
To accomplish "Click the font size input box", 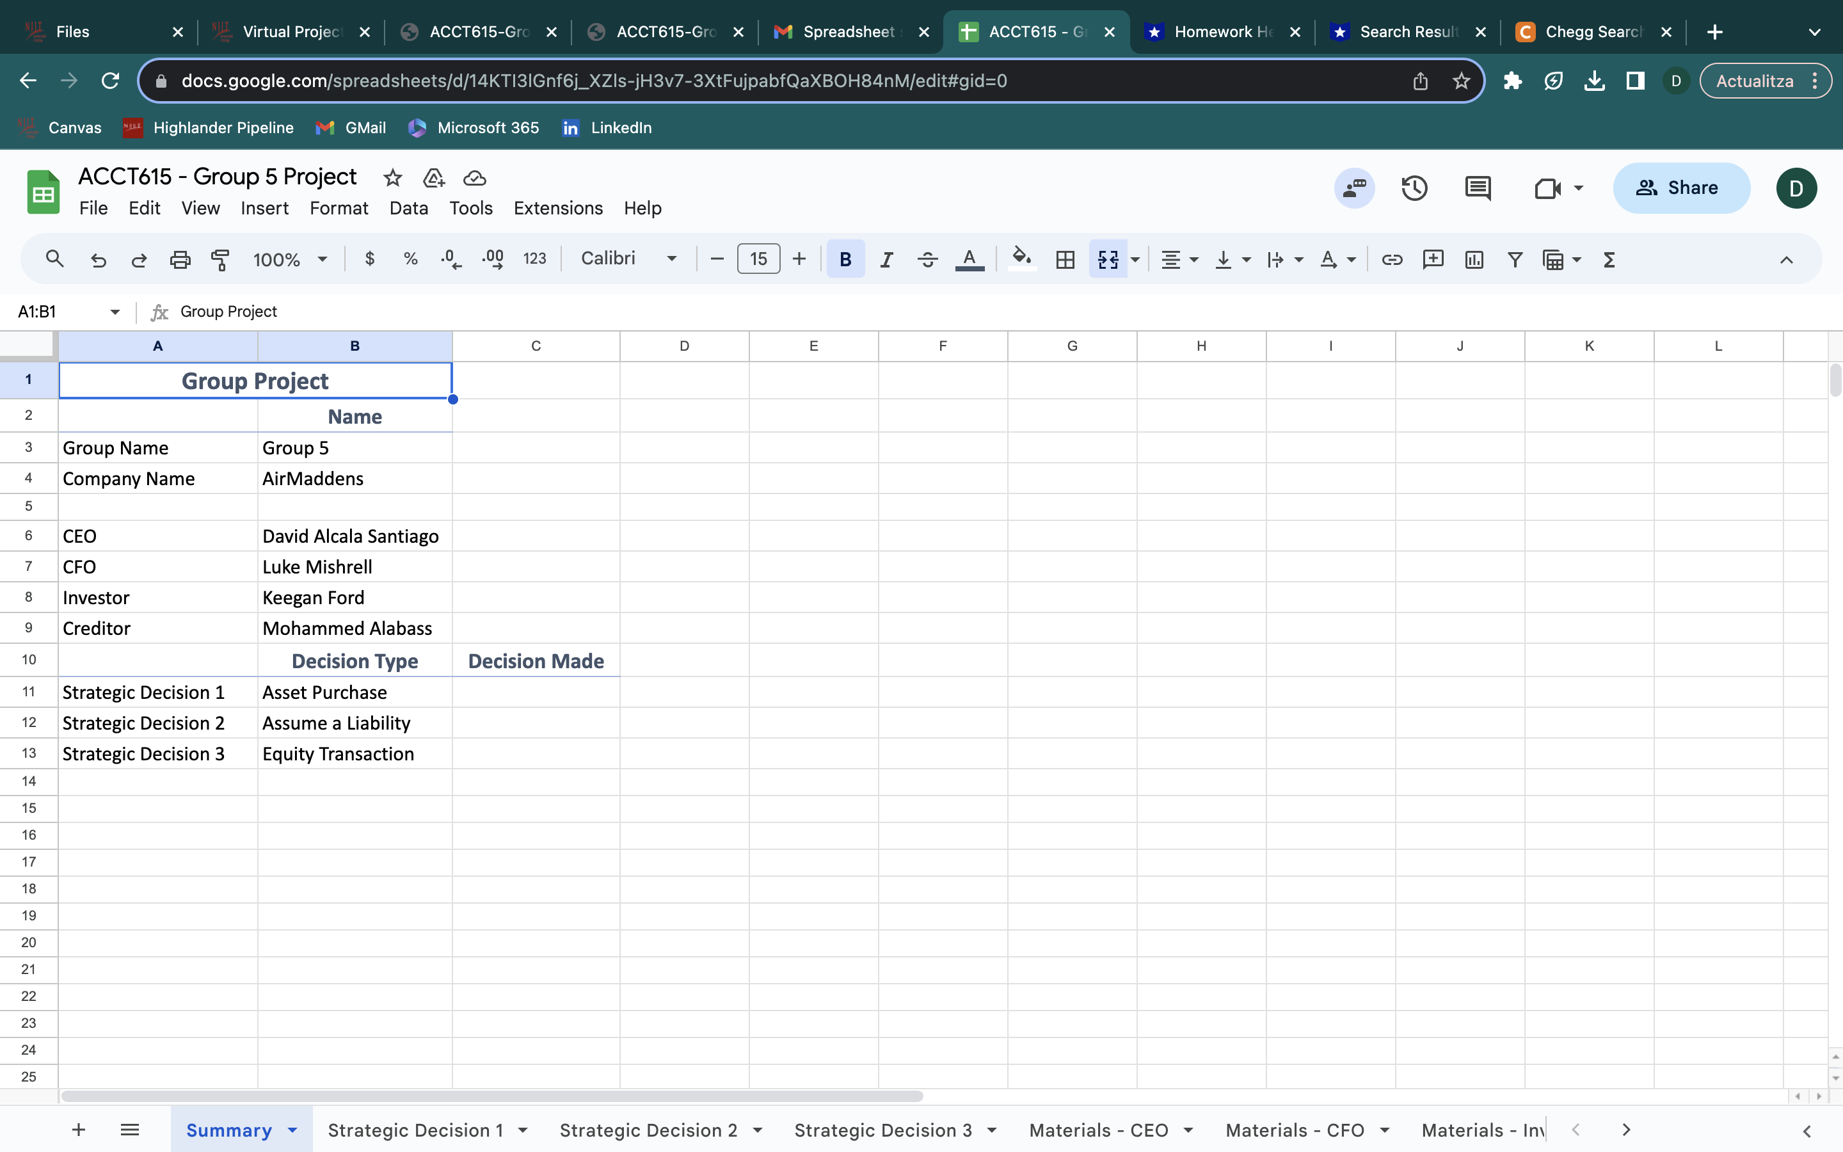I will 758,259.
